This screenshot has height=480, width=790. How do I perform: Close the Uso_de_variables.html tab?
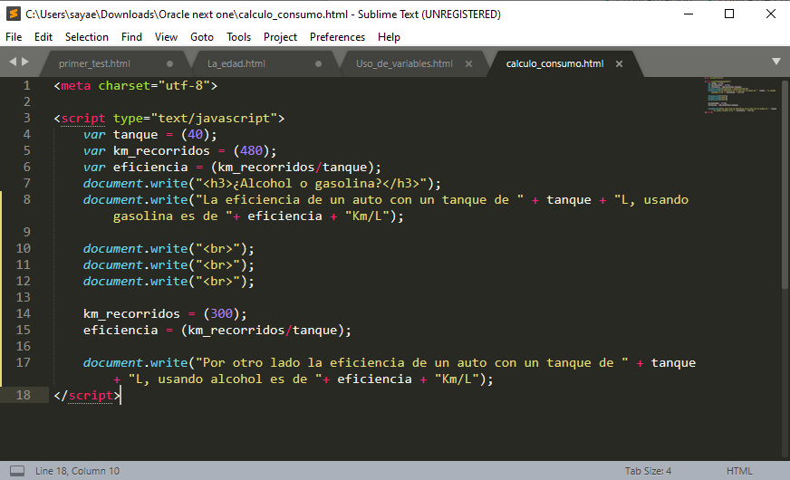pos(468,64)
